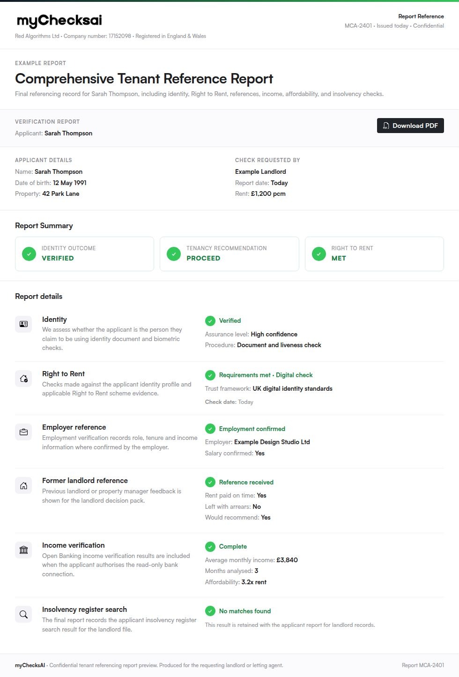
Task: Click Example Landlord text
Action: 260,172
